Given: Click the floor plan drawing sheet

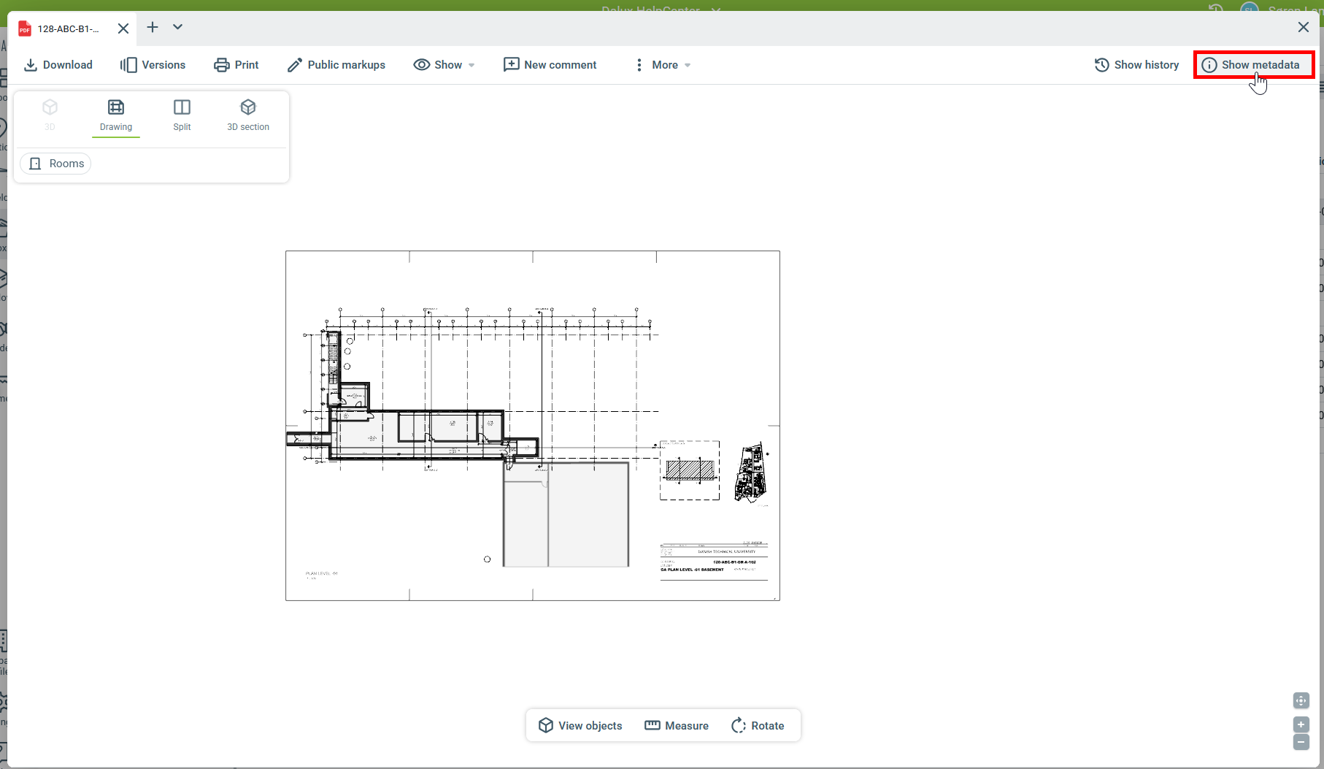Looking at the screenshot, I should tap(532, 425).
